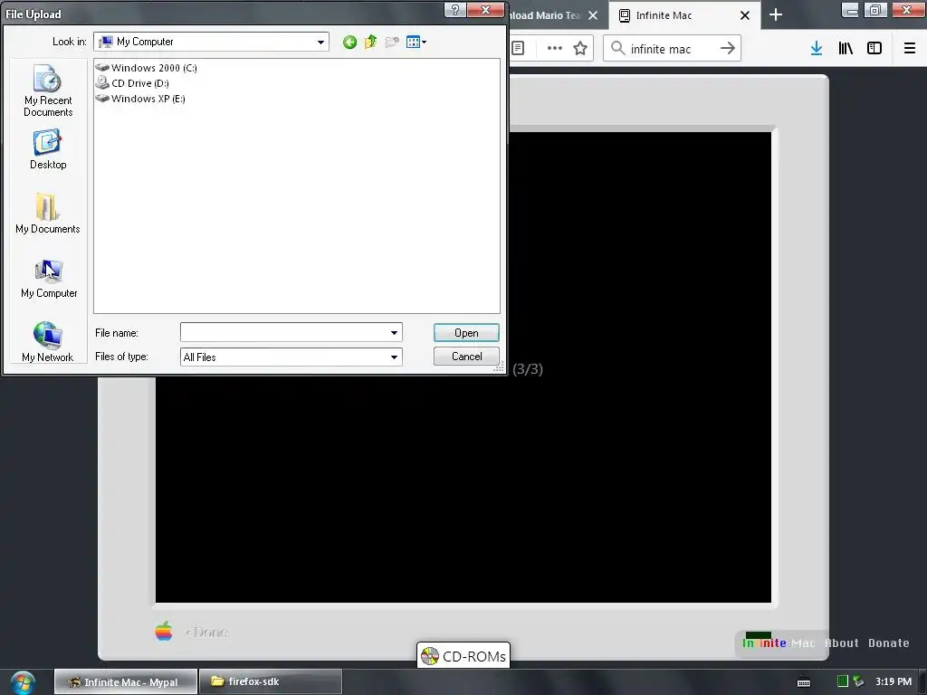Click the network tray icon
The height and width of the screenshot is (695, 927).
coord(858,681)
